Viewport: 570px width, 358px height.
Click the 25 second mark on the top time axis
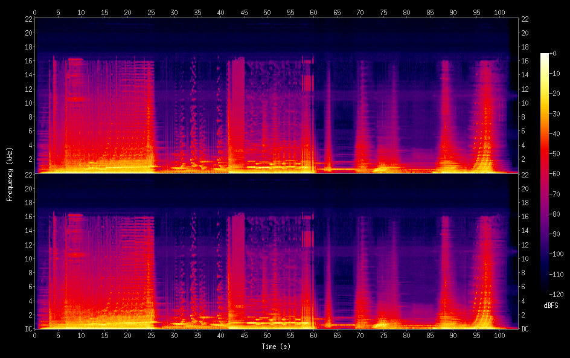(150, 11)
